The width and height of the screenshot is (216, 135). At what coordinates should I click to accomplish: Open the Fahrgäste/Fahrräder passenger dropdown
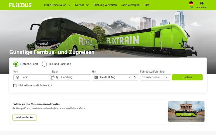pos(156,77)
